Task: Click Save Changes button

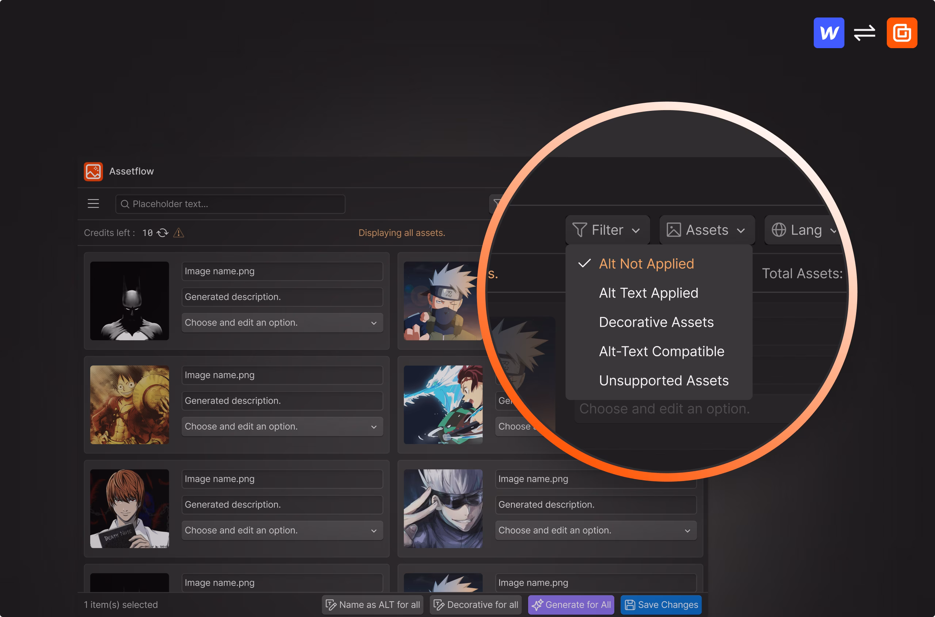Action: pyautogui.click(x=661, y=605)
